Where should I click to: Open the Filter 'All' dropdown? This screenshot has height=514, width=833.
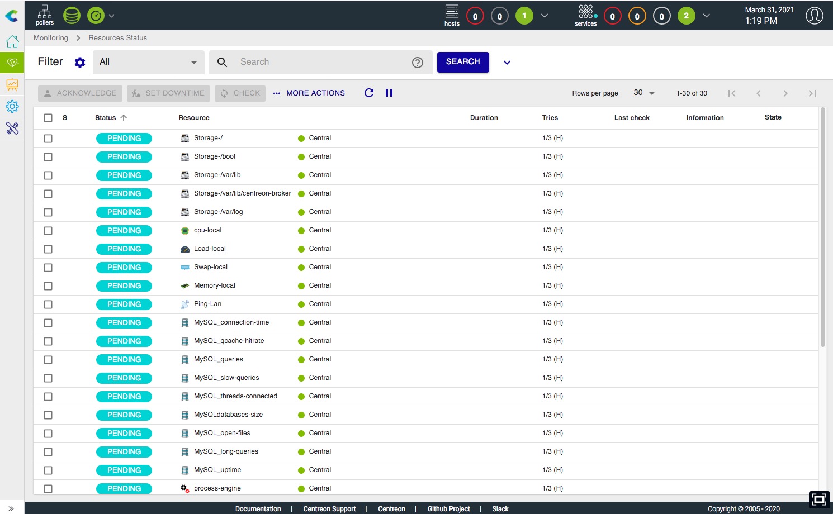[148, 62]
